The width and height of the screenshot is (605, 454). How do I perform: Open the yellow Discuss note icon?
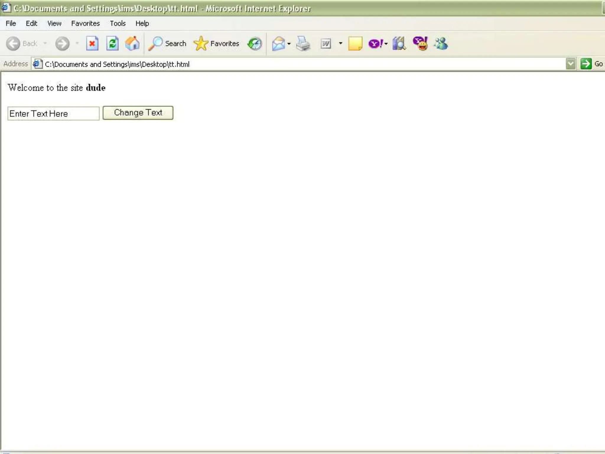point(355,44)
